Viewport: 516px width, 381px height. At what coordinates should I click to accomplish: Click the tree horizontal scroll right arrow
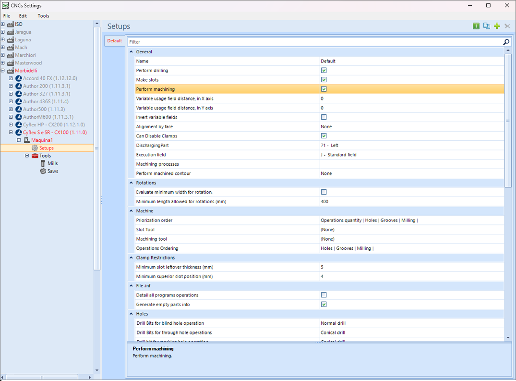tap(89, 377)
